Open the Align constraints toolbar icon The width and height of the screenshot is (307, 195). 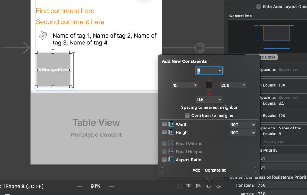point(198,186)
